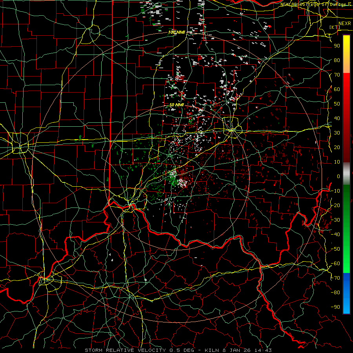Click the "90" value on velocity scale
The image size is (353, 353).
click(337, 46)
